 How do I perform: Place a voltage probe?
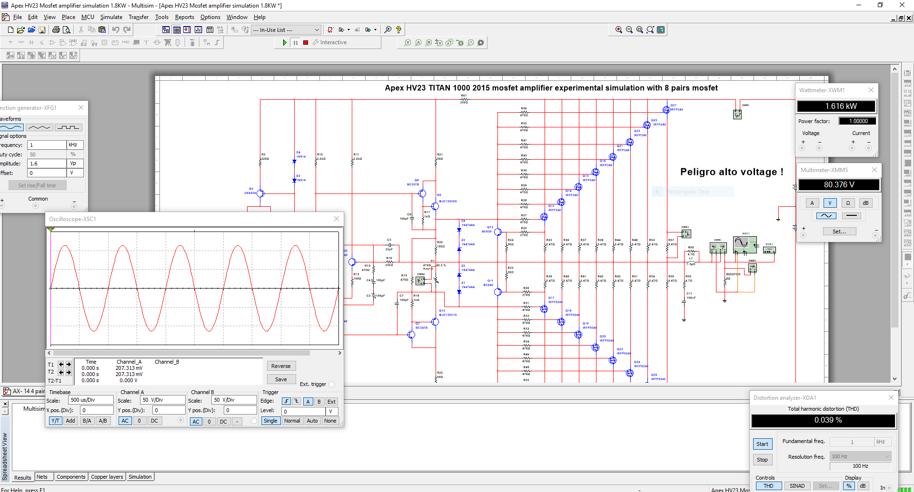tap(408, 42)
